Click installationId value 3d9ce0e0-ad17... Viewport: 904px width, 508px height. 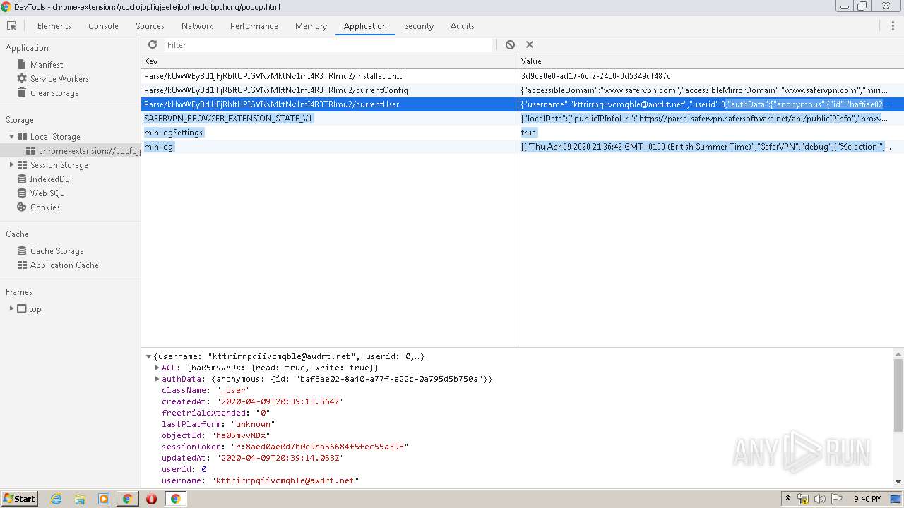[595, 75]
